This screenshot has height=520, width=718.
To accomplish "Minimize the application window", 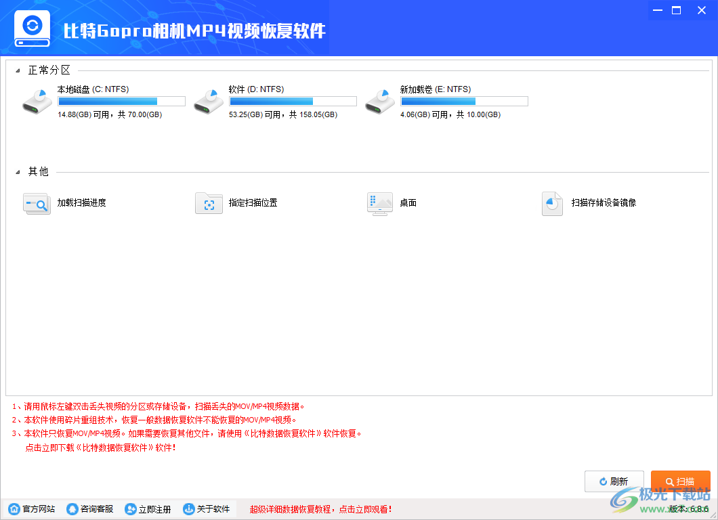I will (658, 10).
